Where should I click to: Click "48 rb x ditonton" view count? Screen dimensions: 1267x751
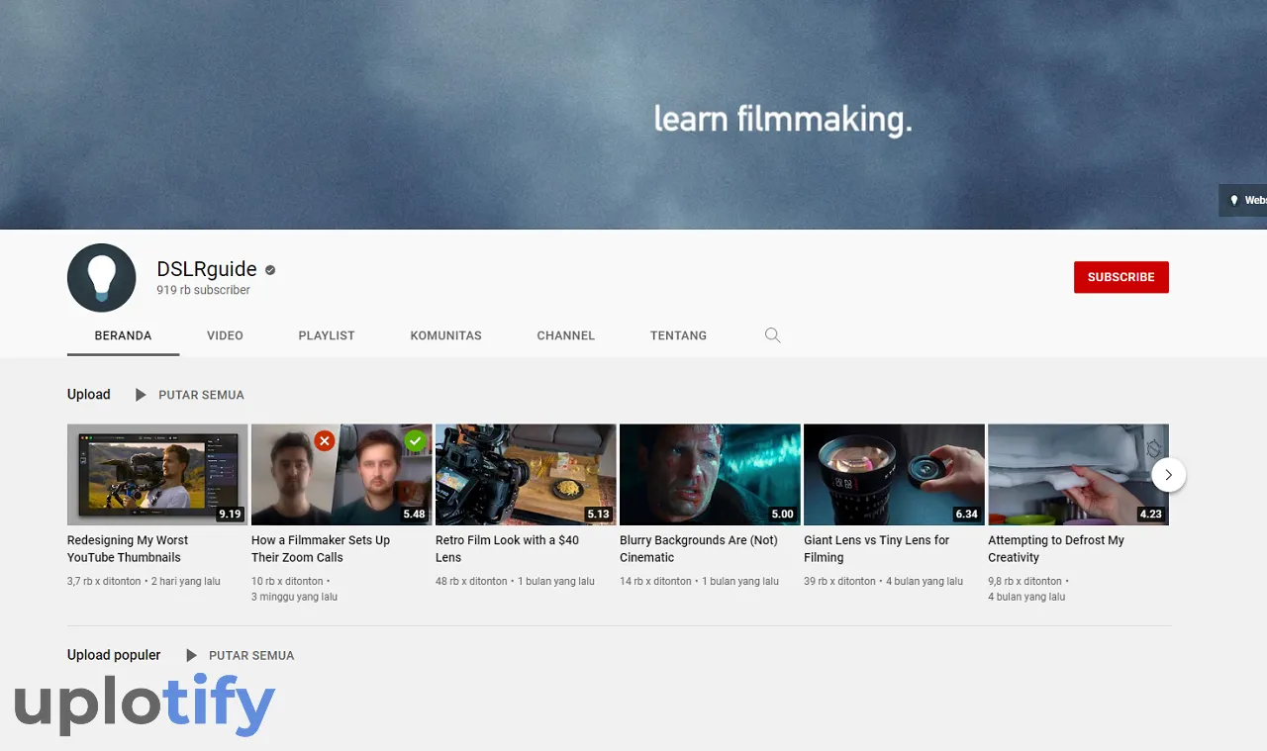point(471,582)
